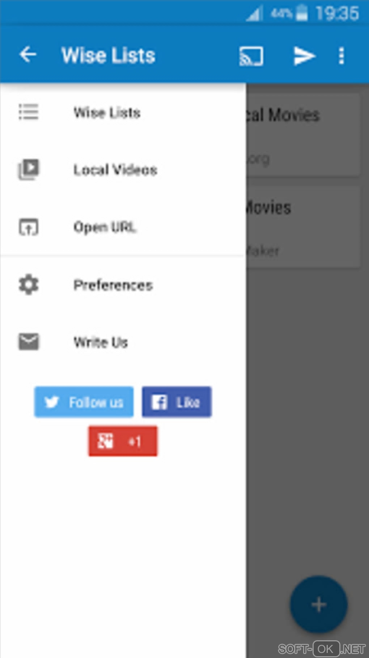Click the Facebook Like button

177,402
